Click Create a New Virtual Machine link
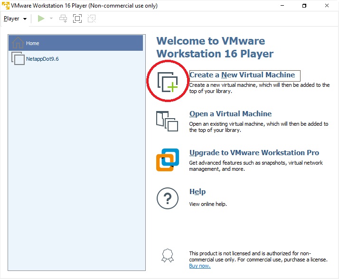 pos(242,75)
